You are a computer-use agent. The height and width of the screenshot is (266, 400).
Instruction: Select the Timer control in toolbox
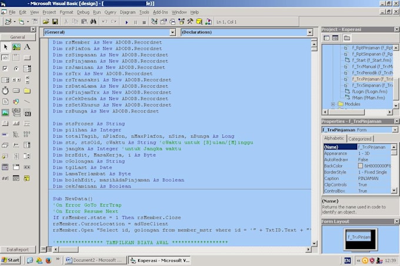click(5, 90)
